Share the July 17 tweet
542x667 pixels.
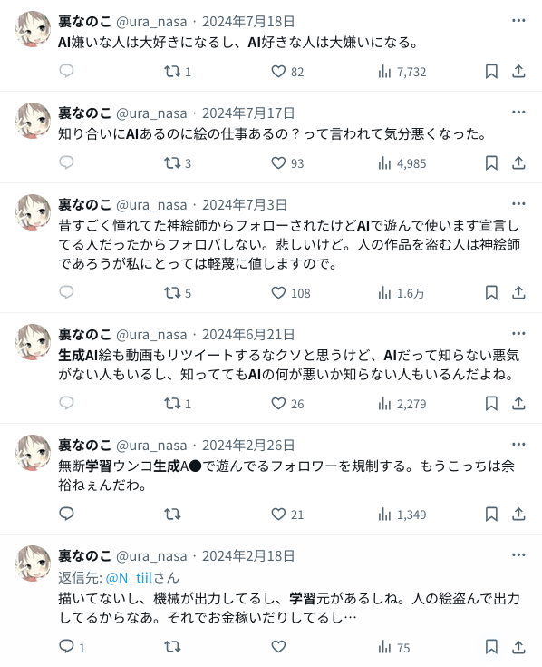(518, 163)
